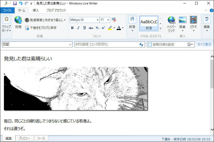The width and height of the screenshot is (214, 142).
Task: Click the post title 発見した君は素晴らしい
Action: [x=28, y=59]
